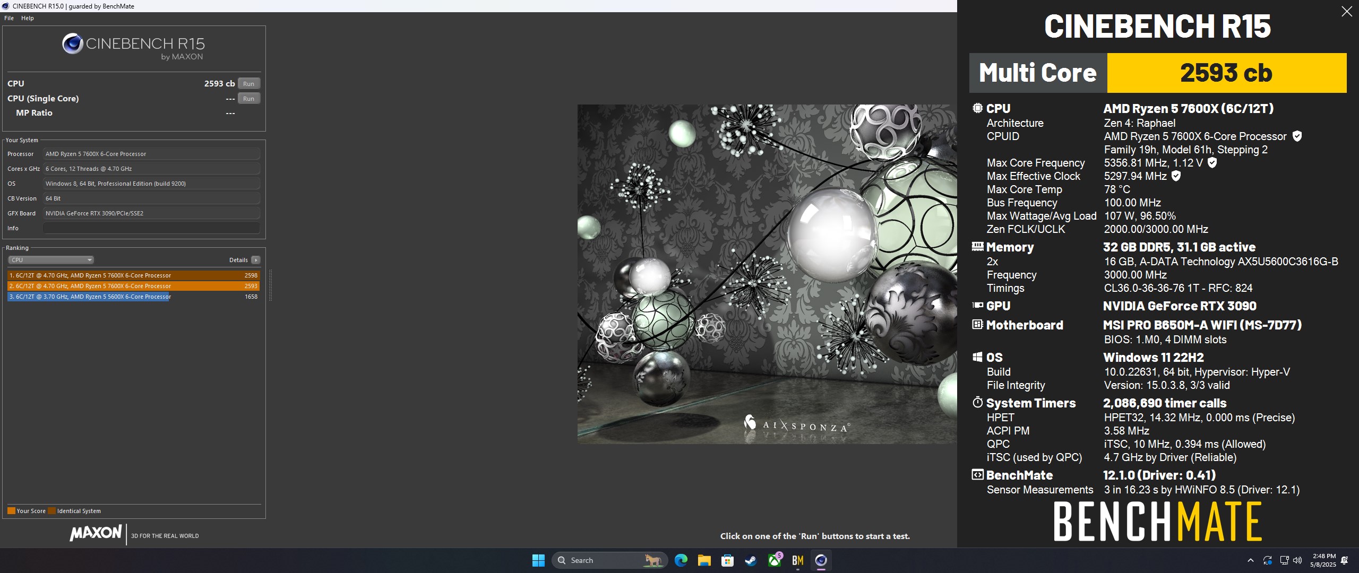Click shield icon next to Max Effective Clock
Image resolution: width=1359 pixels, height=573 pixels.
coord(1176,176)
